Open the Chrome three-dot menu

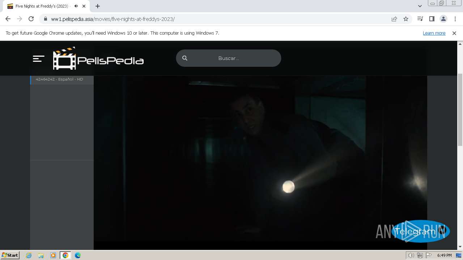tap(455, 19)
